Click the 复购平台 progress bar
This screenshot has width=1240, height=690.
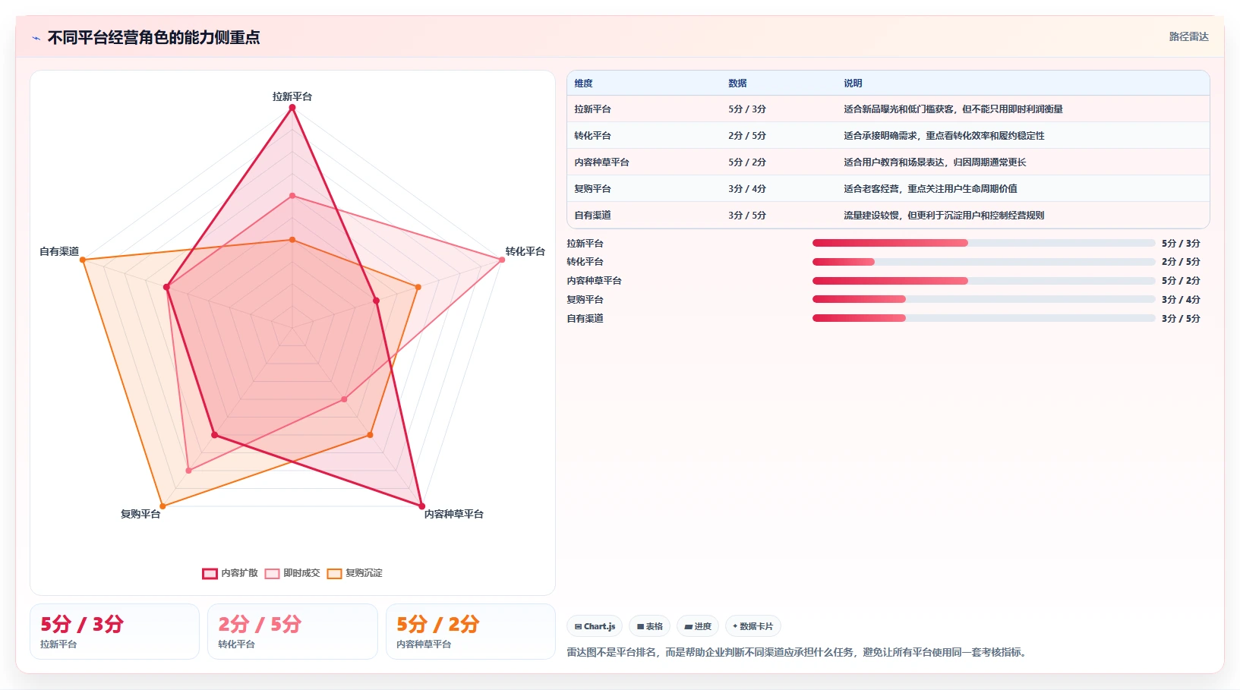point(983,299)
